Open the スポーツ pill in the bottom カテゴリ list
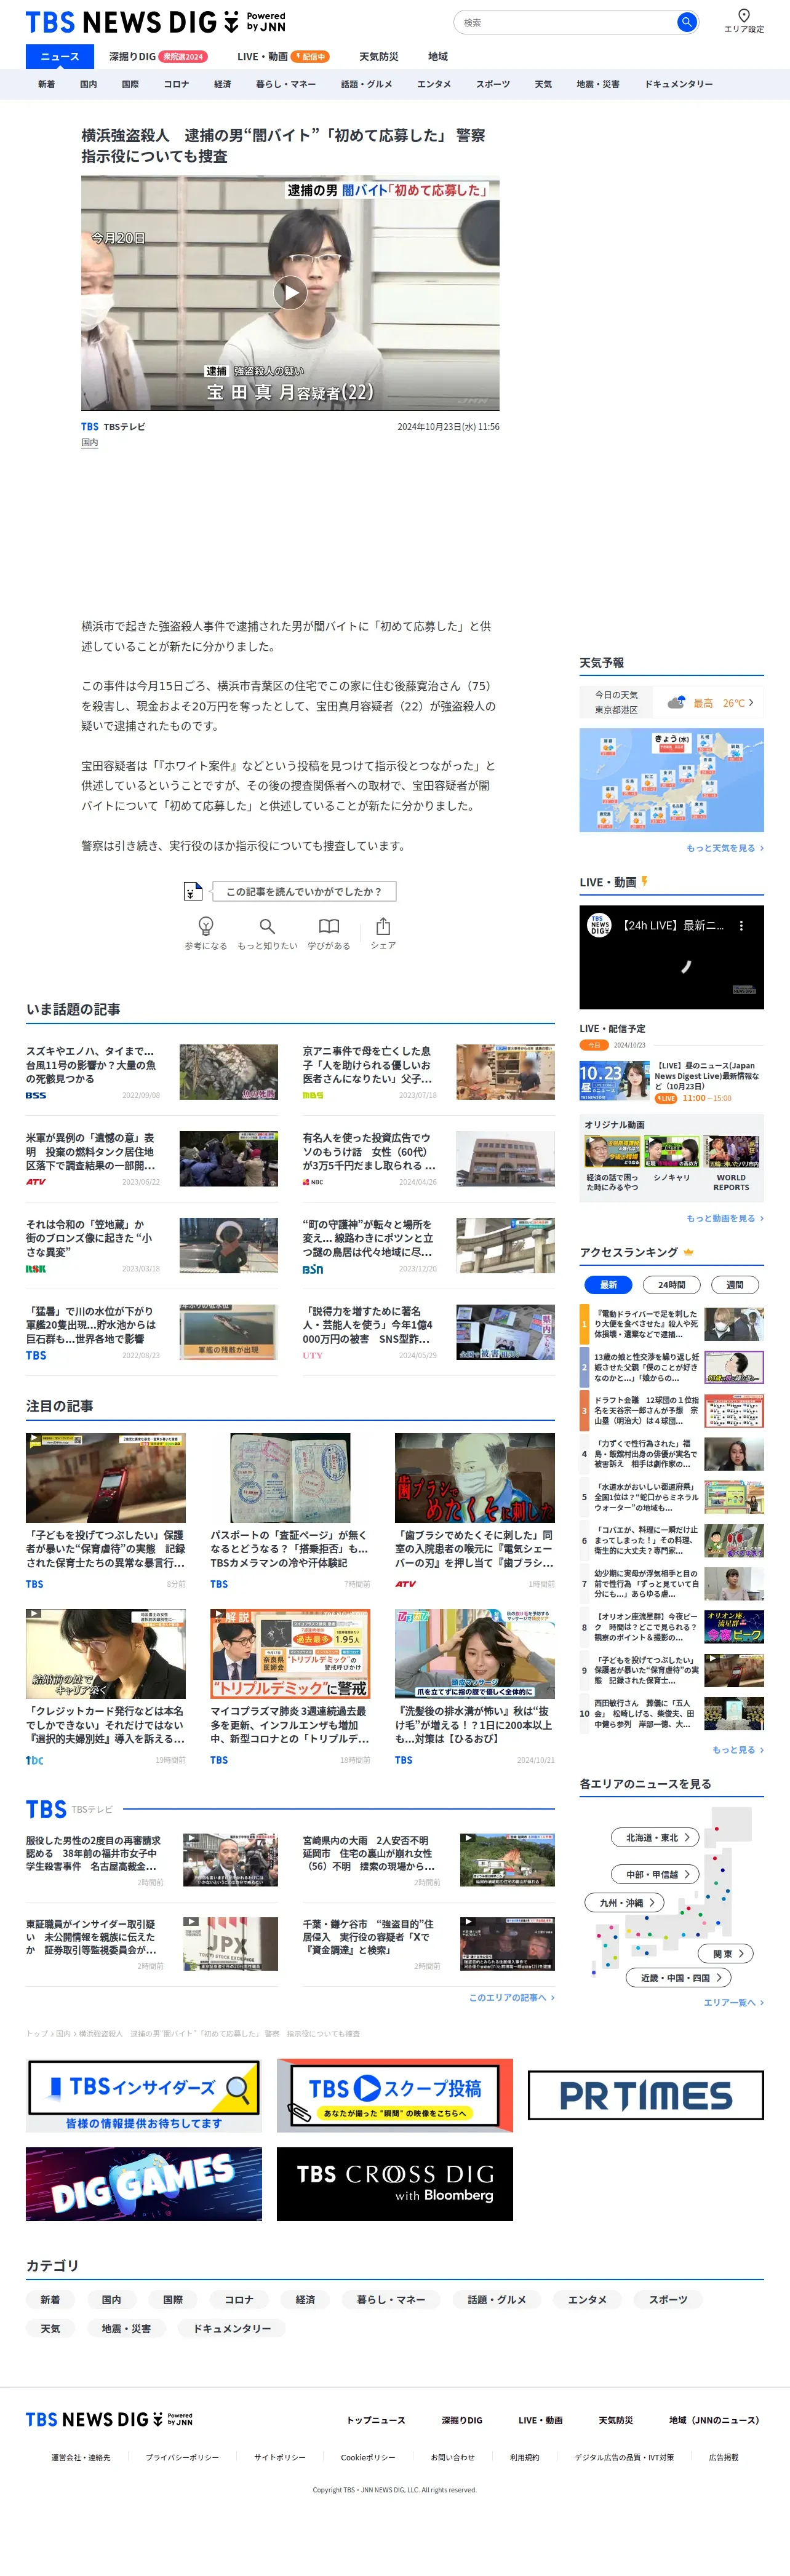Screen dimensions: 790x2576 click(668, 2300)
